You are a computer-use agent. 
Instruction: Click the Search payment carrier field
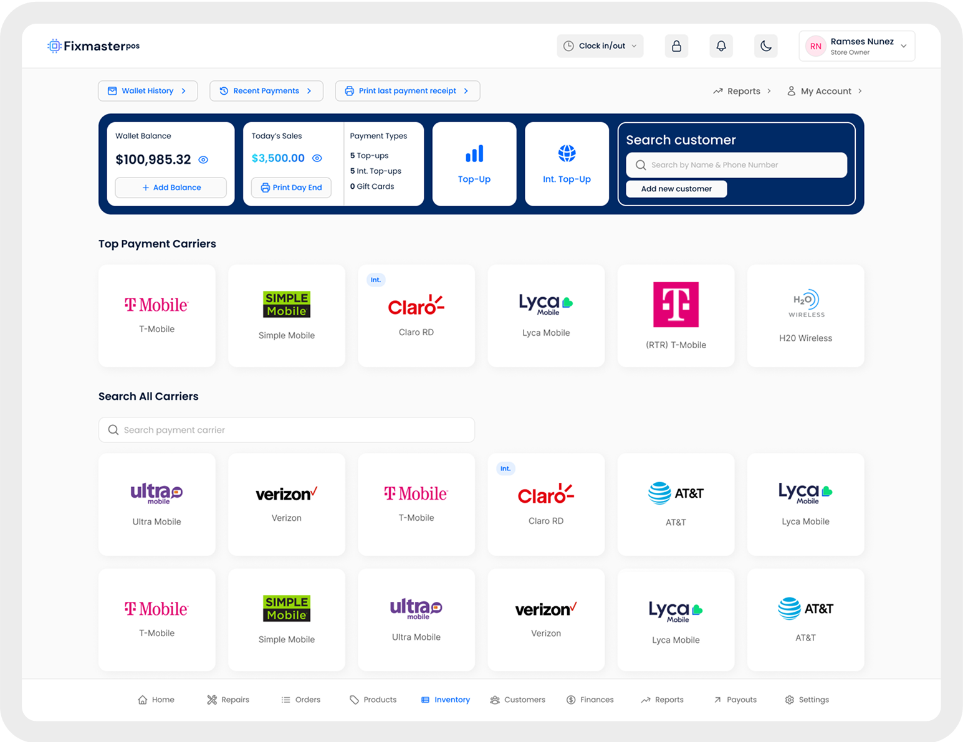click(x=287, y=430)
